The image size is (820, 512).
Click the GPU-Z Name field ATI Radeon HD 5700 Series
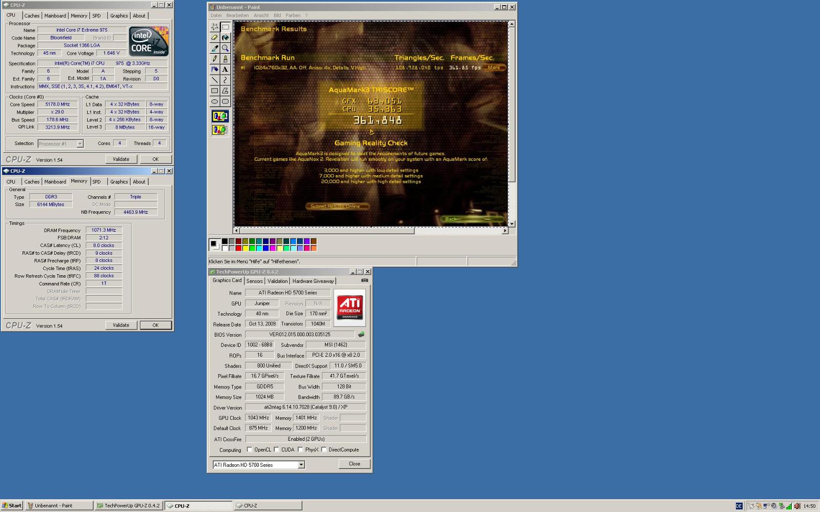tap(288, 293)
